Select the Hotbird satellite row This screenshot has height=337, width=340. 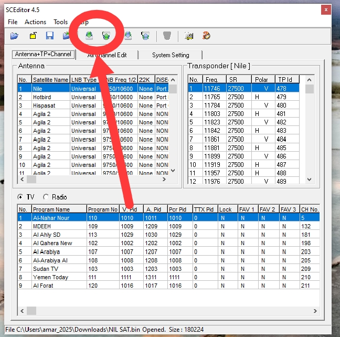pos(50,97)
